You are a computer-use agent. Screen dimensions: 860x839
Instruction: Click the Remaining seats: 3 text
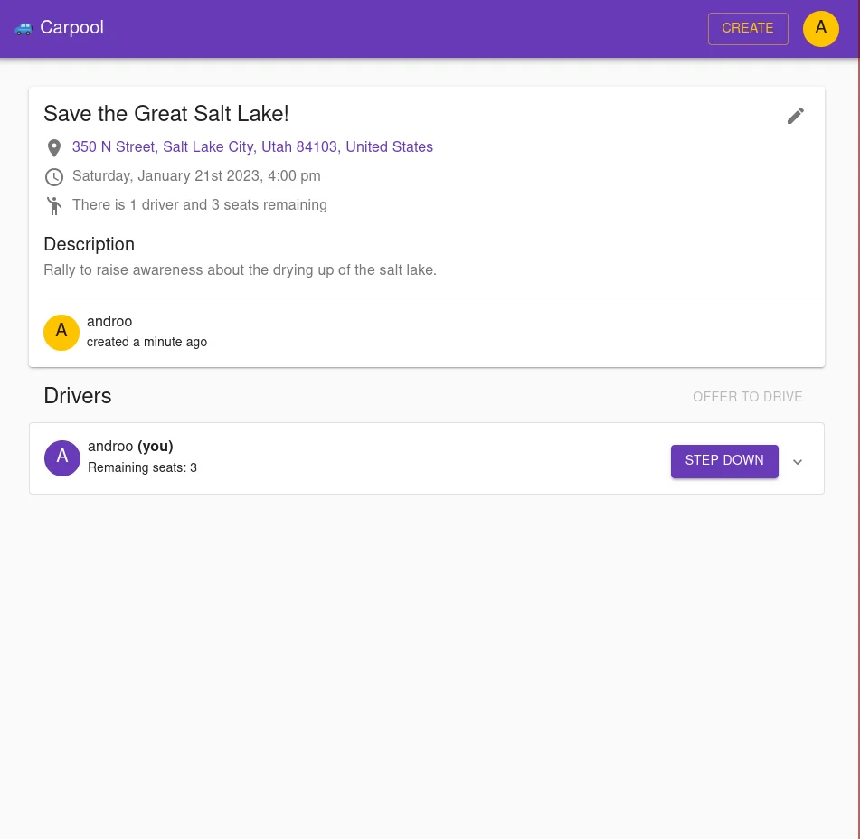142,467
